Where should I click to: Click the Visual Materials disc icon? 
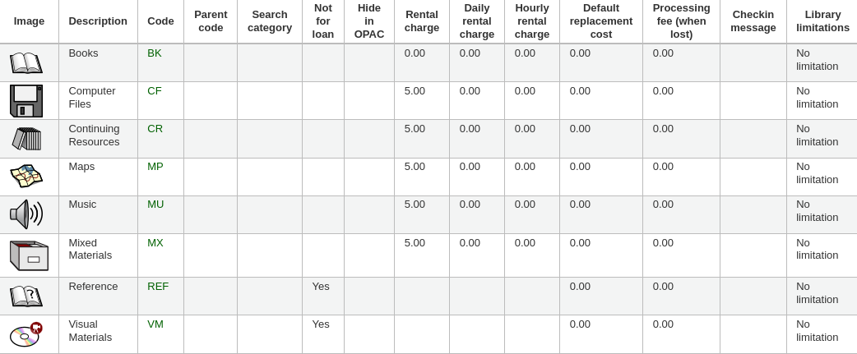coord(26,334)
